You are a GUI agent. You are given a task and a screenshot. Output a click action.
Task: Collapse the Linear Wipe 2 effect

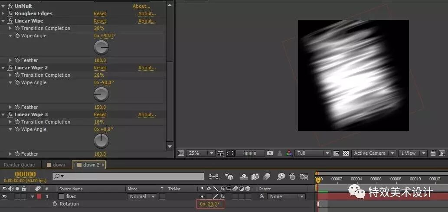[x=3, y=68]
